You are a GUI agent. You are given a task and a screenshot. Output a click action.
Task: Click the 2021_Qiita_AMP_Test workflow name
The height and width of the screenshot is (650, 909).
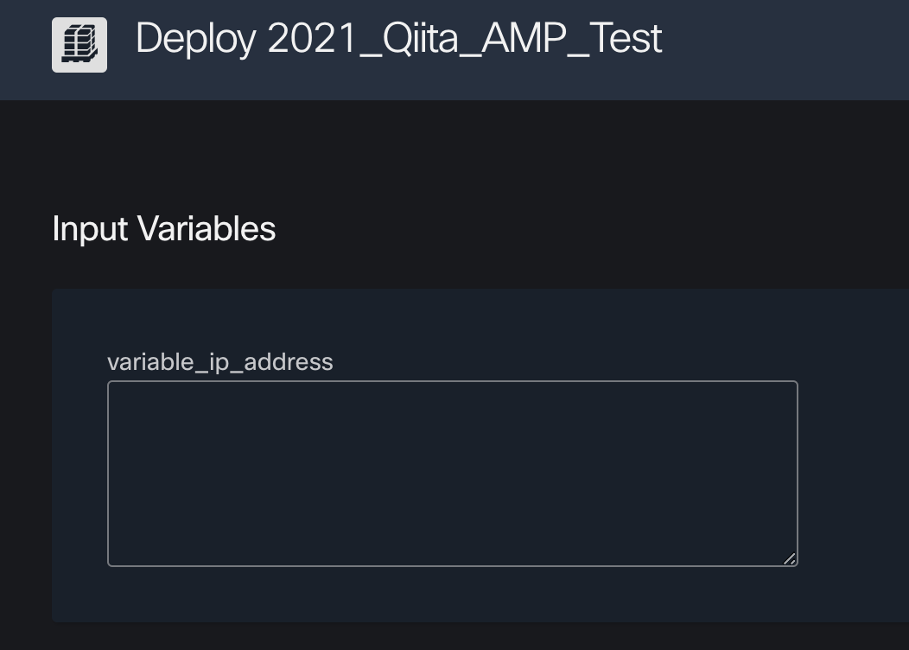click(465, 38)
